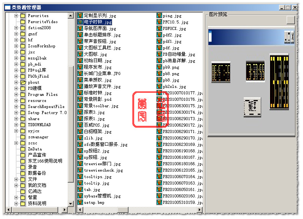
Task: Click the file icon of PB201005310159.jpg
Action: [159, 202]
